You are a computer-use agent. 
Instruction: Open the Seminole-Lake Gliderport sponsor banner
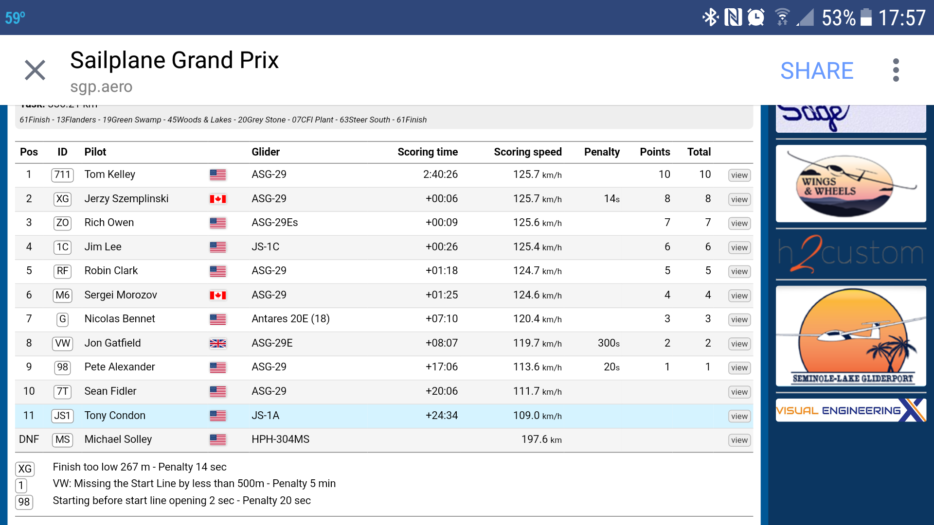point(851,336)
